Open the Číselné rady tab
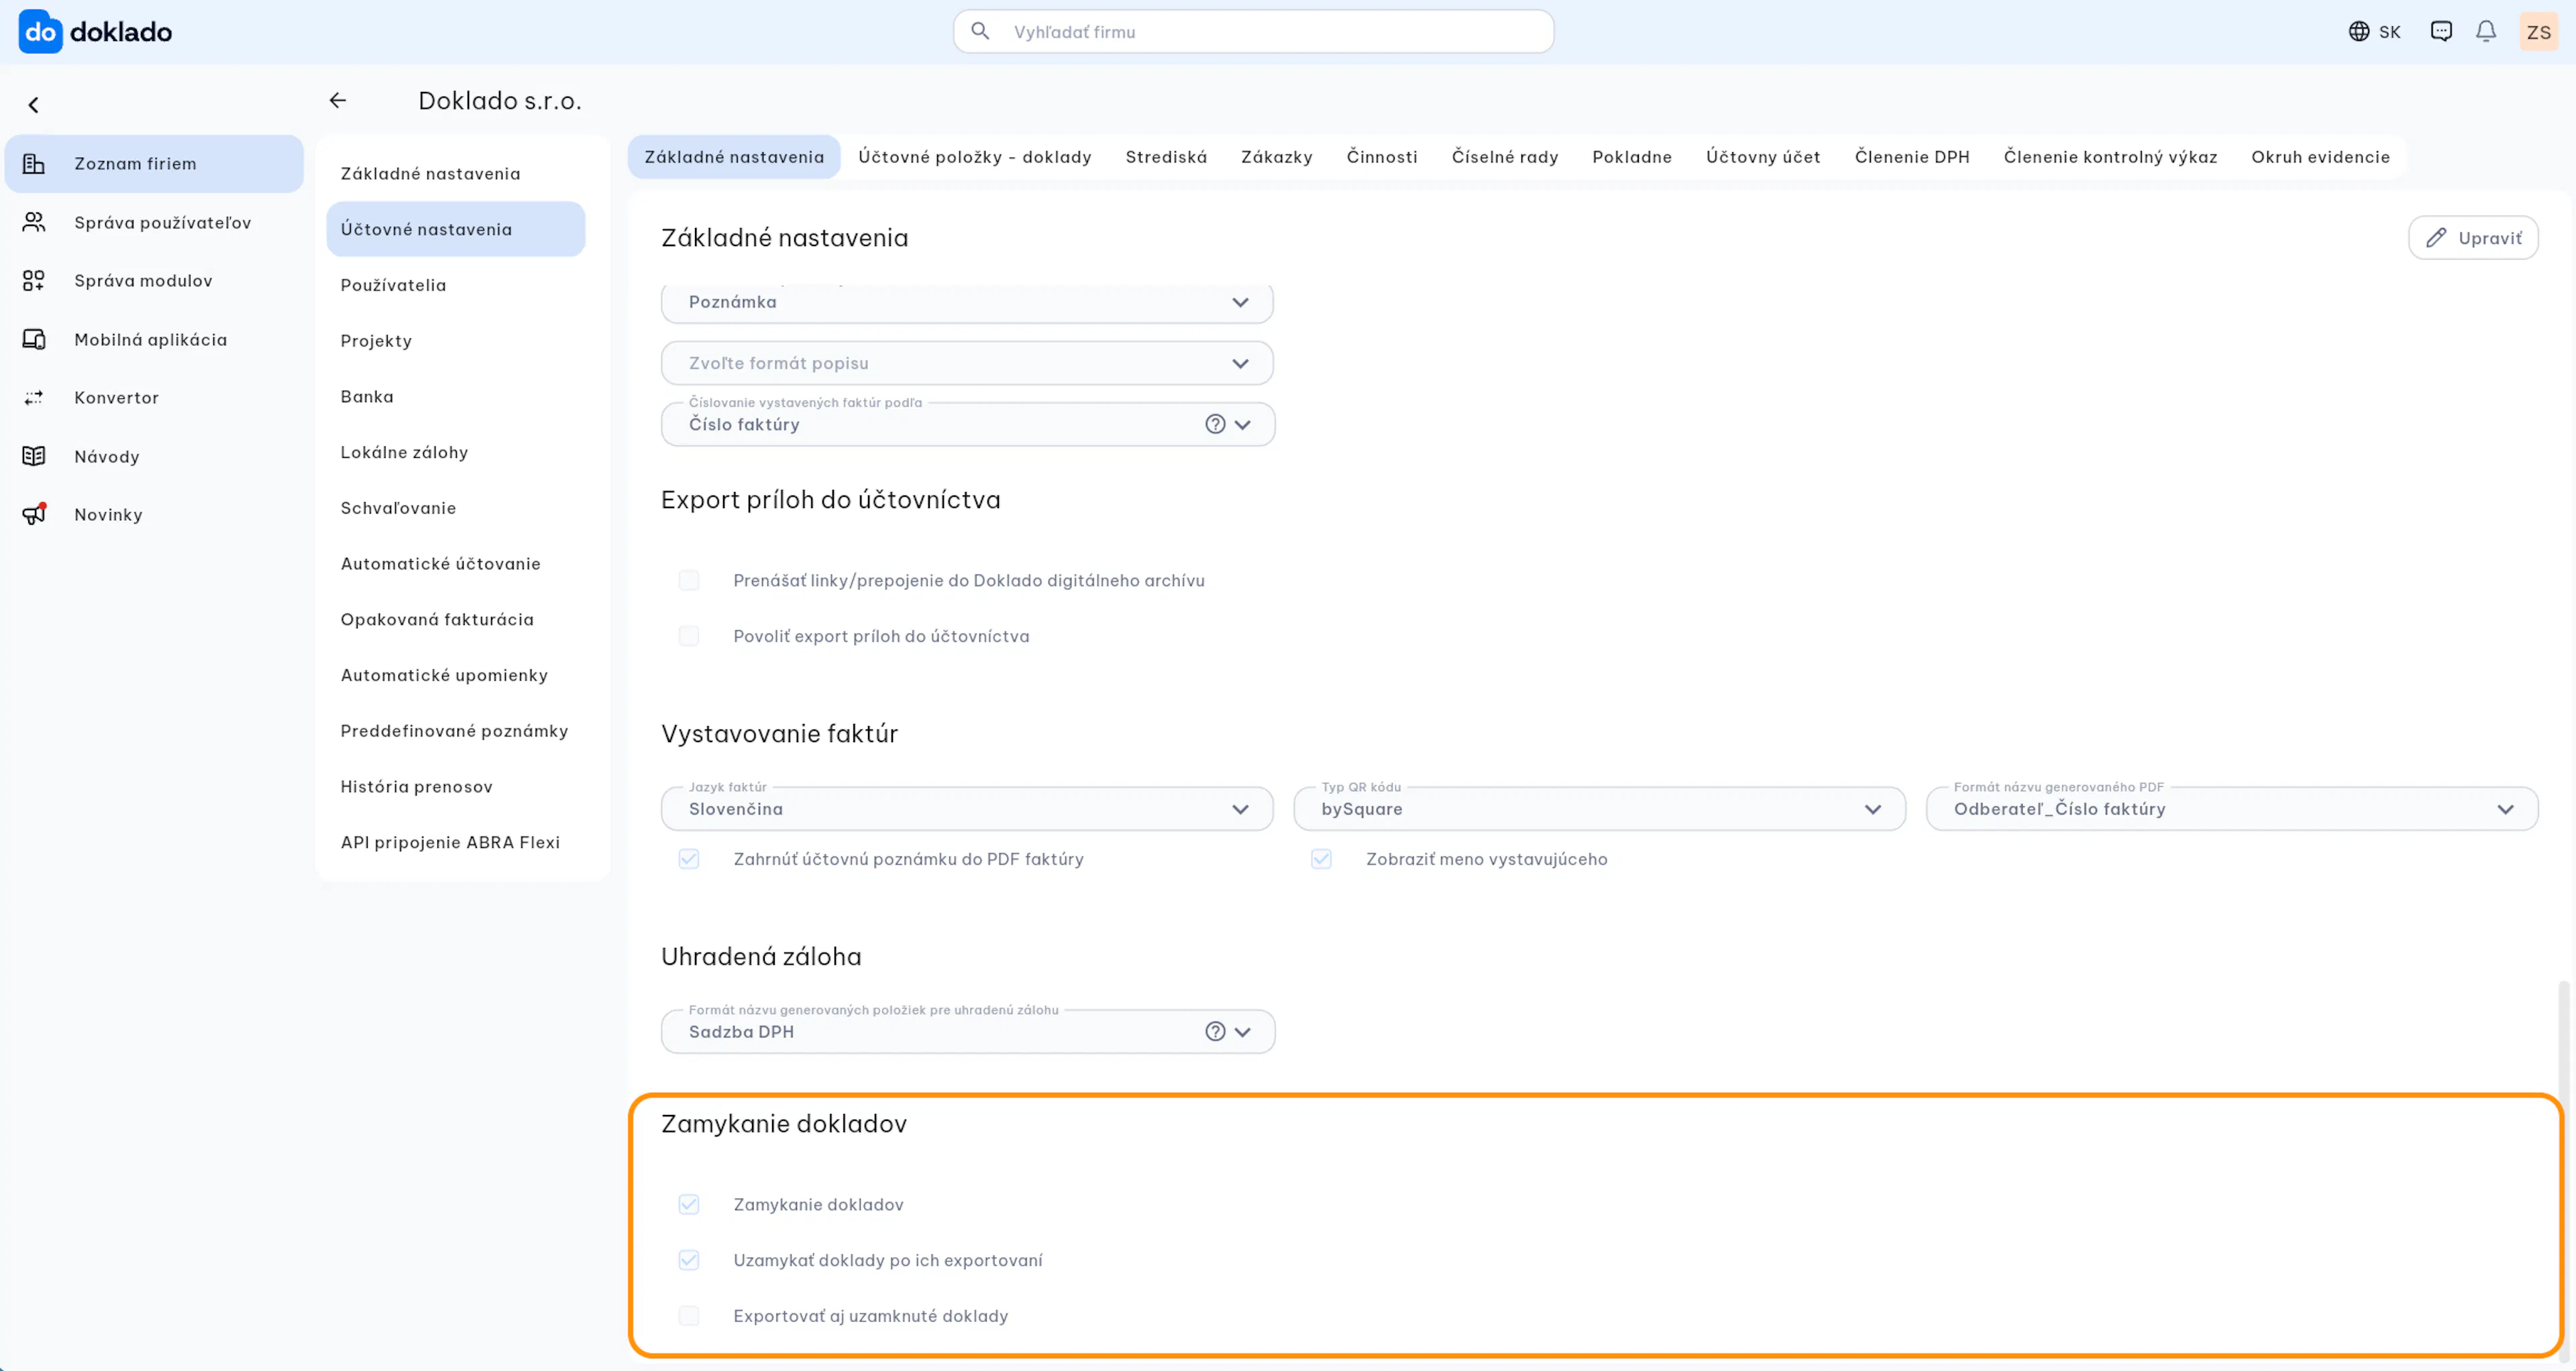2576x1371 pixels. click(1505, 157)
